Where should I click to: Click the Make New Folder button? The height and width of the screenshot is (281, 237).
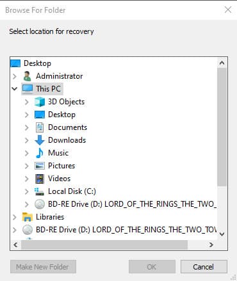[43, 266]
